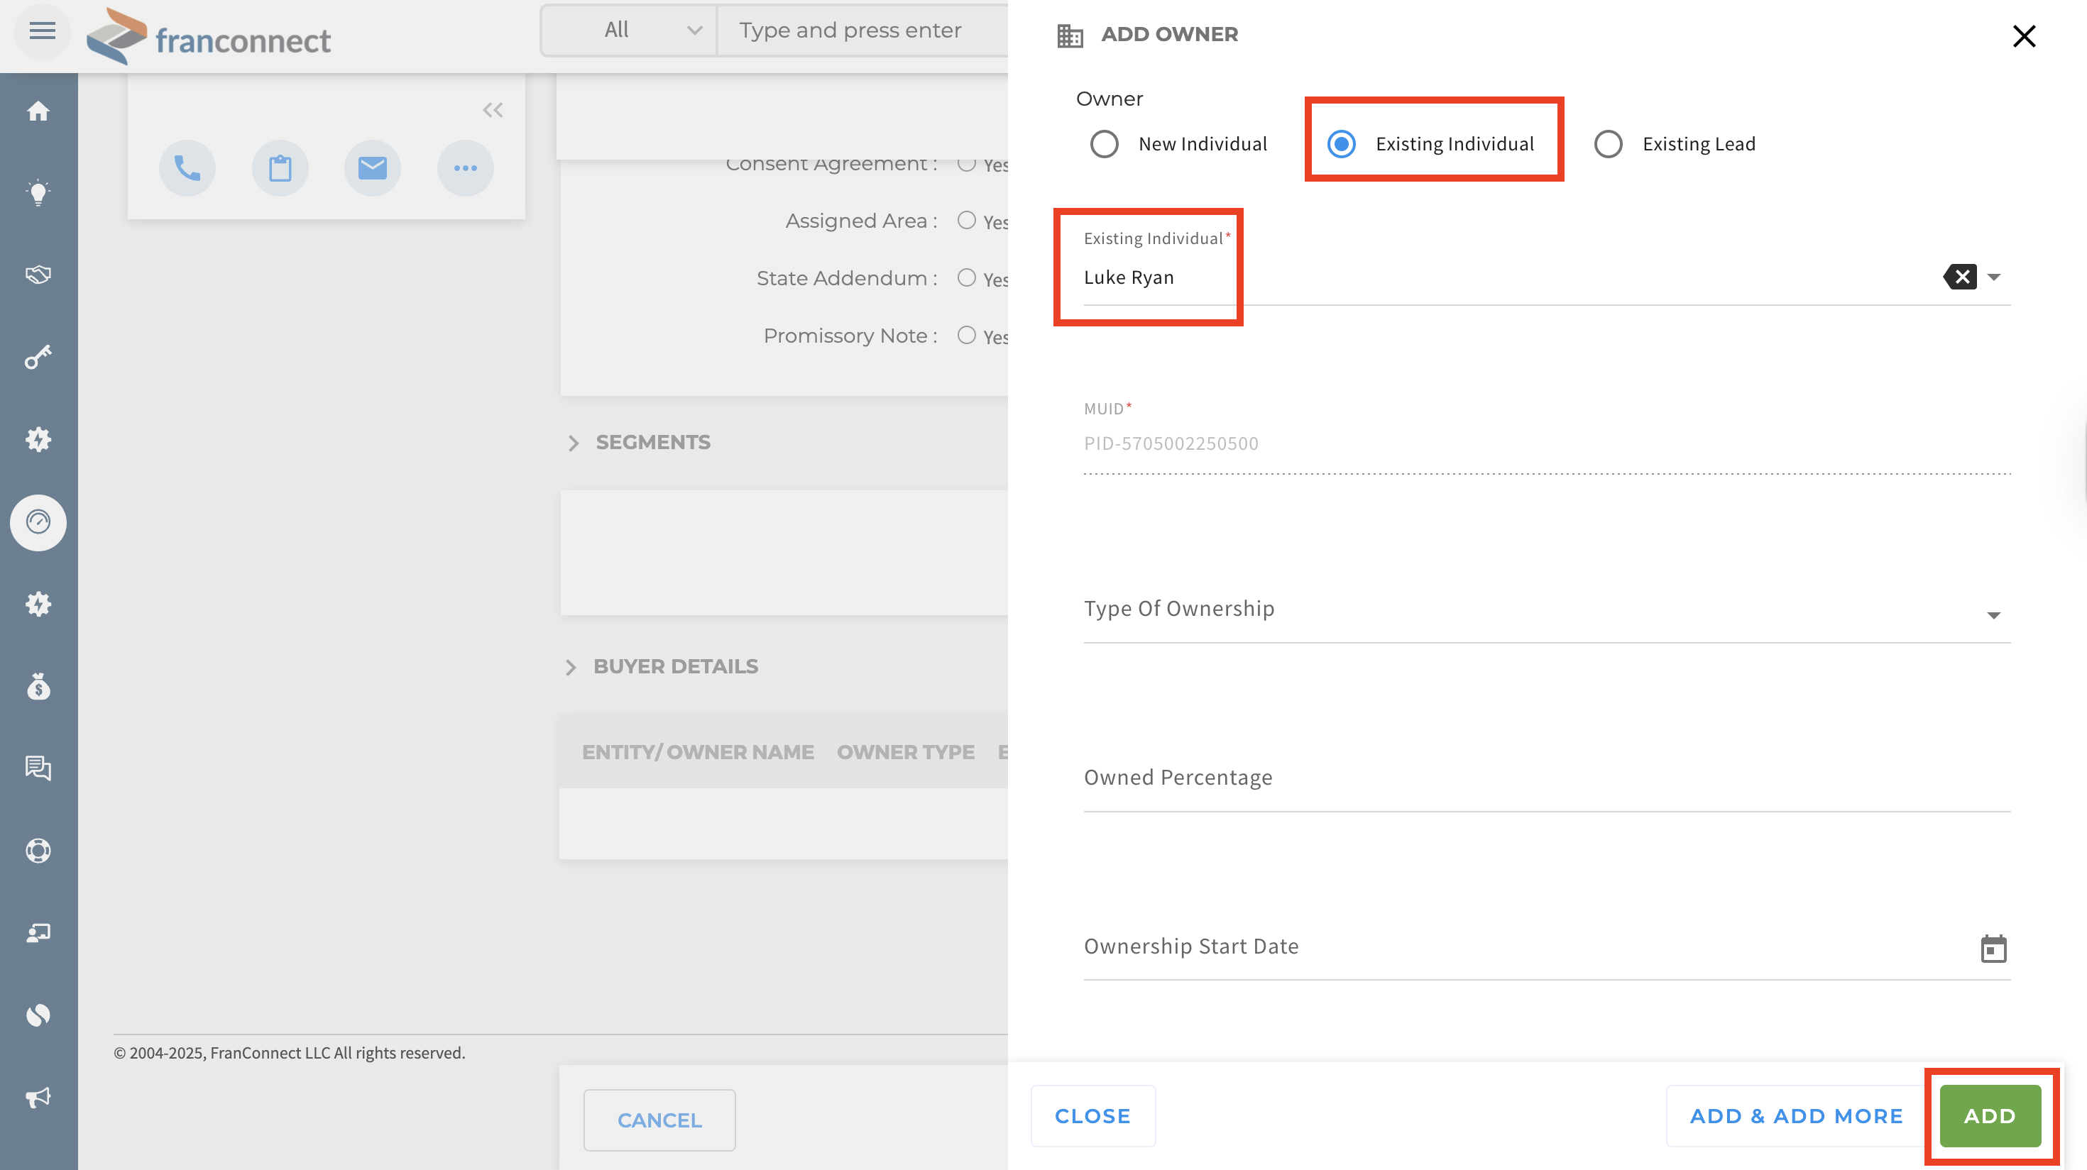Screen dimensions: 2087x1170
Task: Click the Type and press enter search box
Action: pyautogui.click(x=862, y=31)
